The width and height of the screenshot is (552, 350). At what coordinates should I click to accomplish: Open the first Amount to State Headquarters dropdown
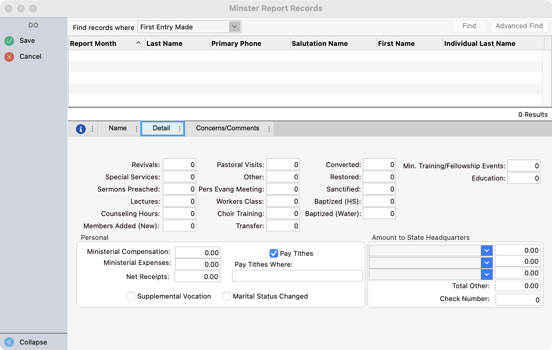click(487, 250)
